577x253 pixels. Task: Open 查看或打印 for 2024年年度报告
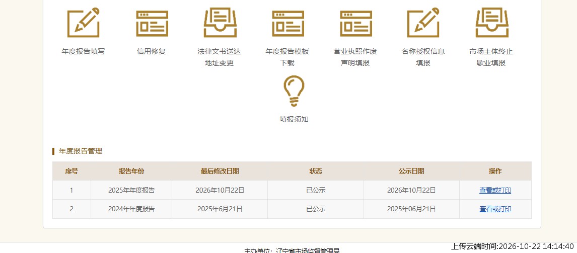495,209
